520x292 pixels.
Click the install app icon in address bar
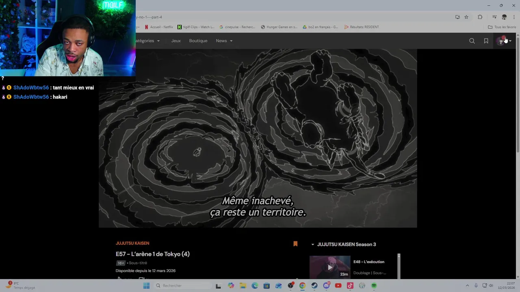point(457,17)
